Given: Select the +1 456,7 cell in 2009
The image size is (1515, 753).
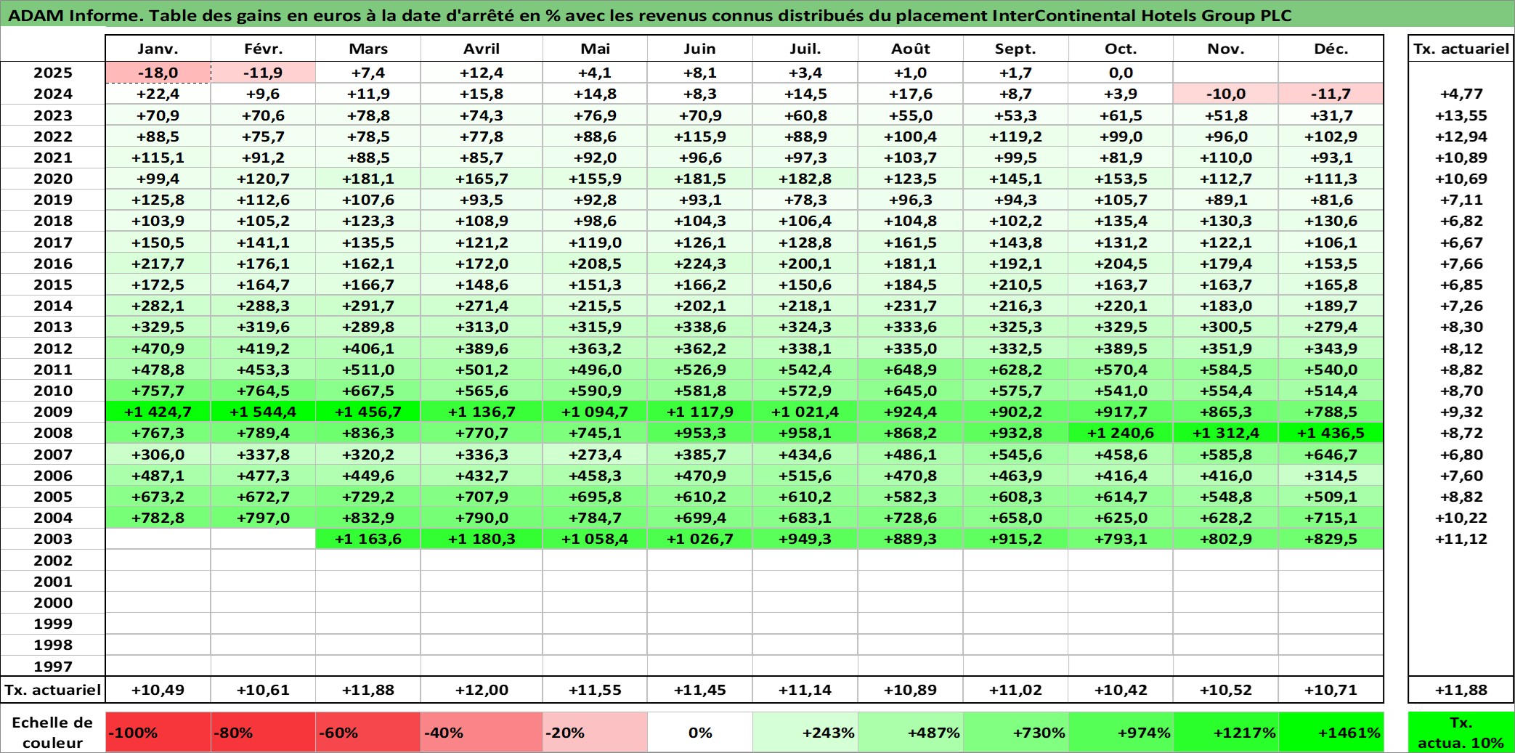Looking at the screenshot, I should click(368, 412).
